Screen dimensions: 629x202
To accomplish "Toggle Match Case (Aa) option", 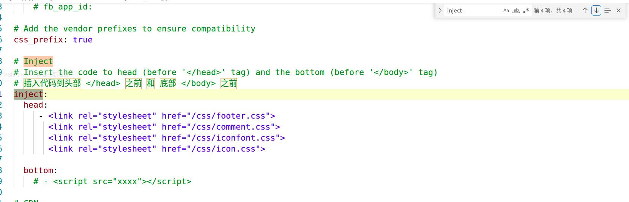I will pos(506,11).
